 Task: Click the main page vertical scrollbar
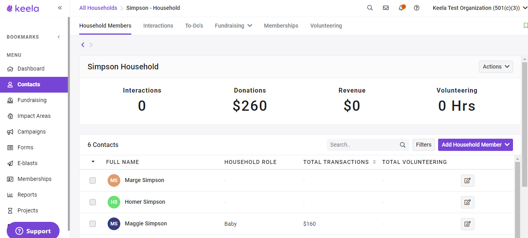point(524,124)
